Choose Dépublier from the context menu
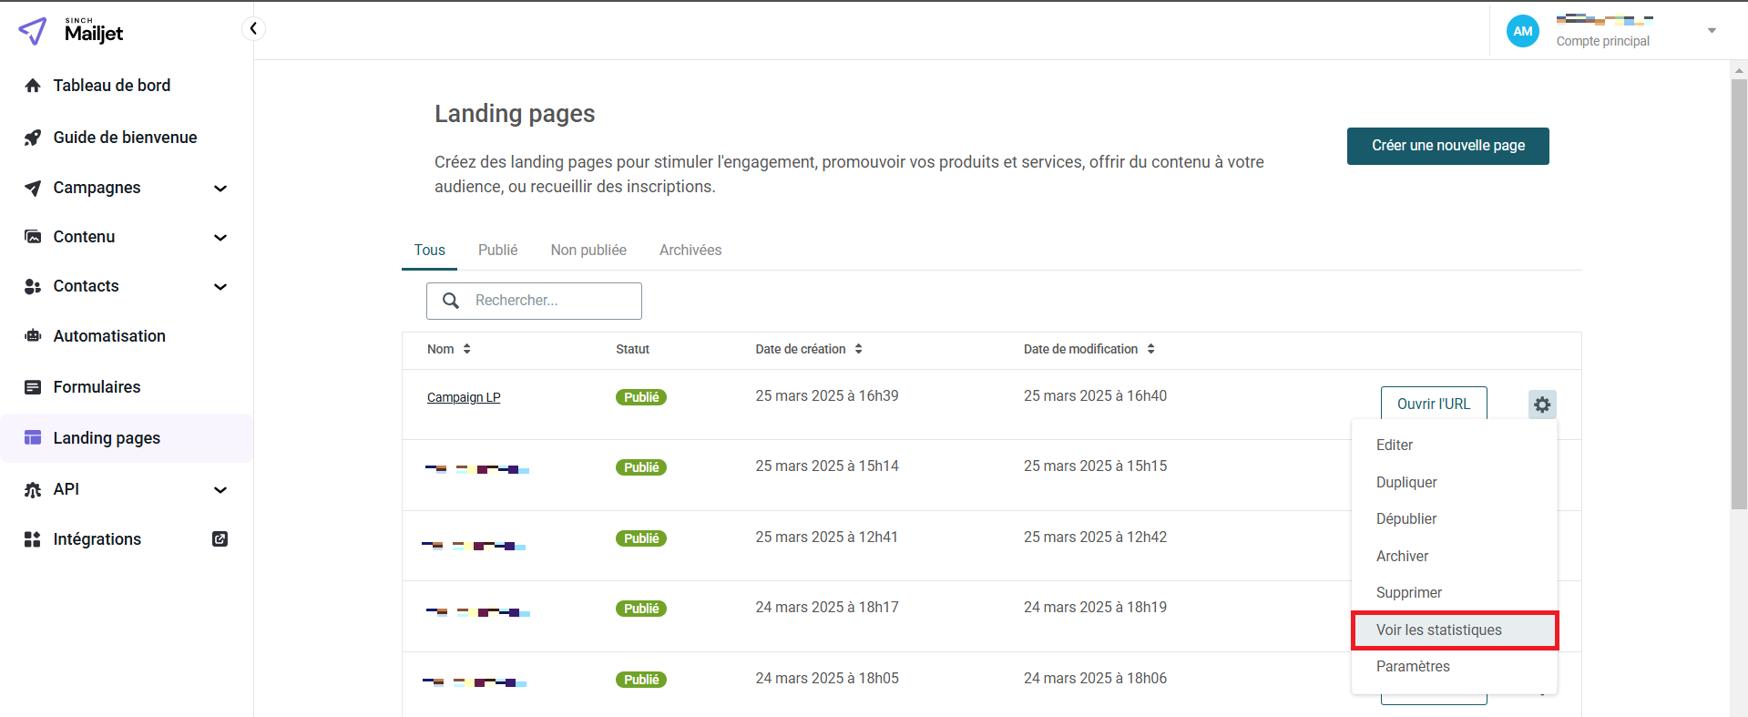 point(1455,519)
